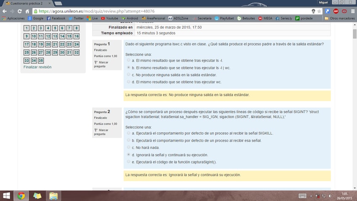Open the Betsuites bookmark
Viewport: 357px width, 201px height.
pyautogui.click(x=246, y=18)
